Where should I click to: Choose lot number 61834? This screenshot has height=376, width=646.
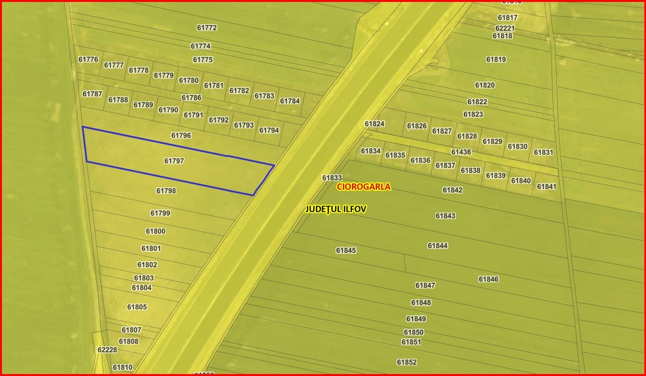click(371, 151)
